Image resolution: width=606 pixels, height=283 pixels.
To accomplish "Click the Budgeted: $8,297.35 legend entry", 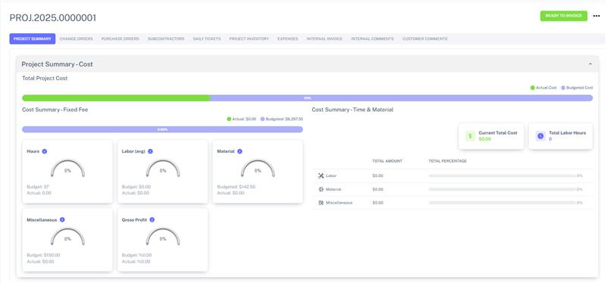I will (x=282, y=119).
